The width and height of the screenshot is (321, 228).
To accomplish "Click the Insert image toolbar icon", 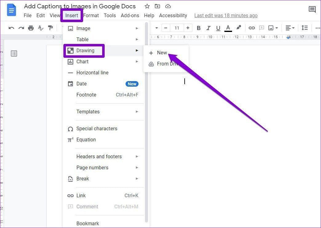I will click(x=271, y=28).
